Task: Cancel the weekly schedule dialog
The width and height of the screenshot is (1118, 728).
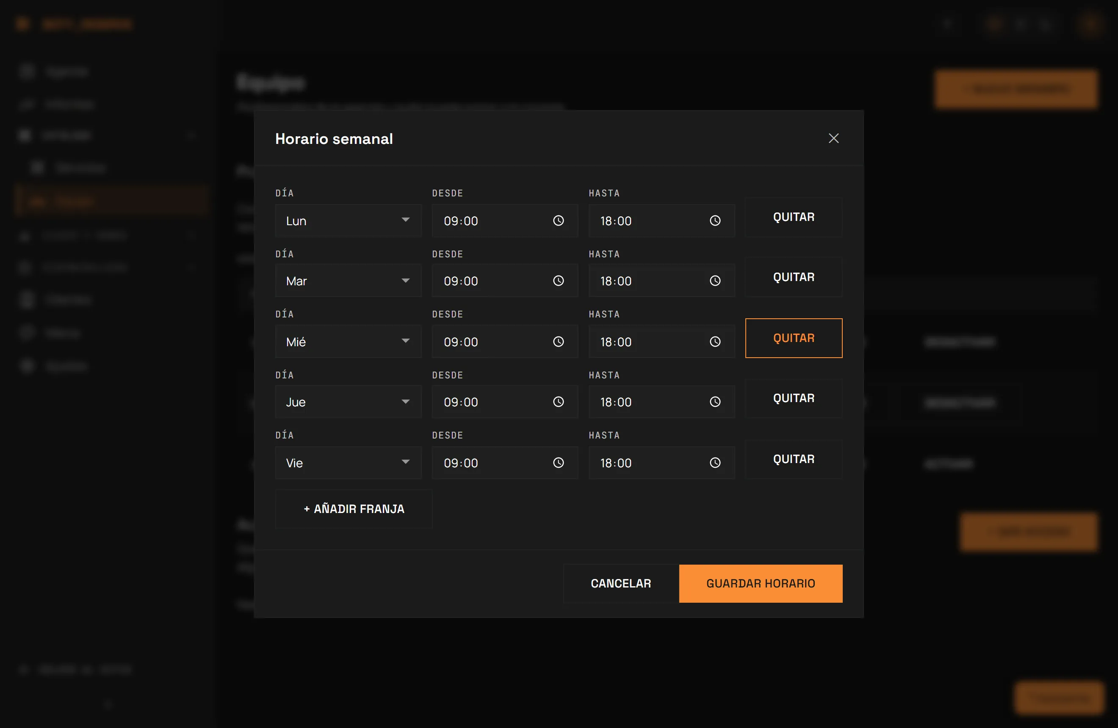Action: point(621,583)
